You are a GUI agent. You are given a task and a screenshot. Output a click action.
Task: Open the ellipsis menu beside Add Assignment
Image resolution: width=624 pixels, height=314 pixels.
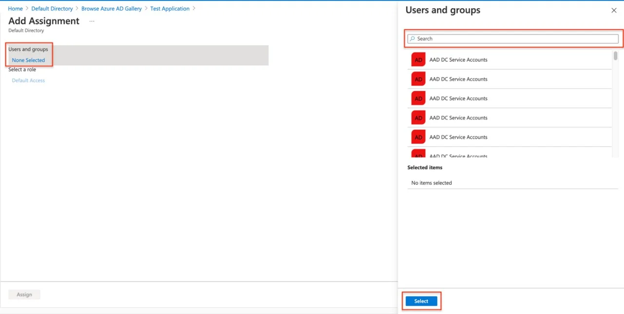[92, 21]
